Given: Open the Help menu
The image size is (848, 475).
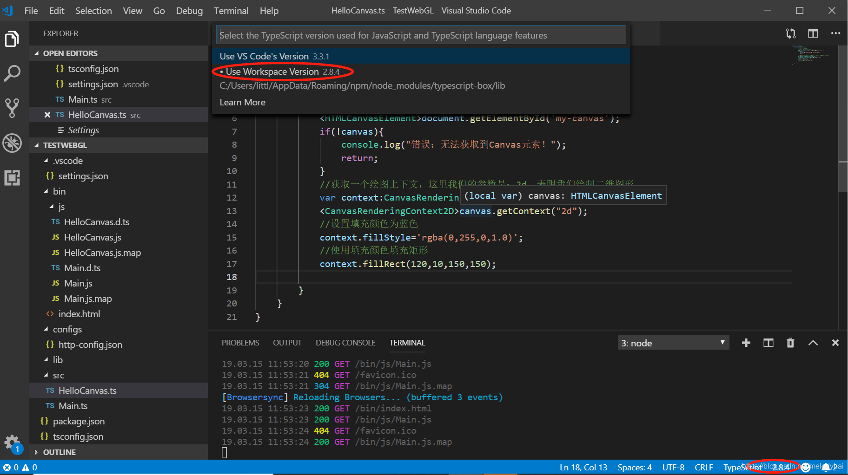Looking at the screenshot, I should [269, 11].
